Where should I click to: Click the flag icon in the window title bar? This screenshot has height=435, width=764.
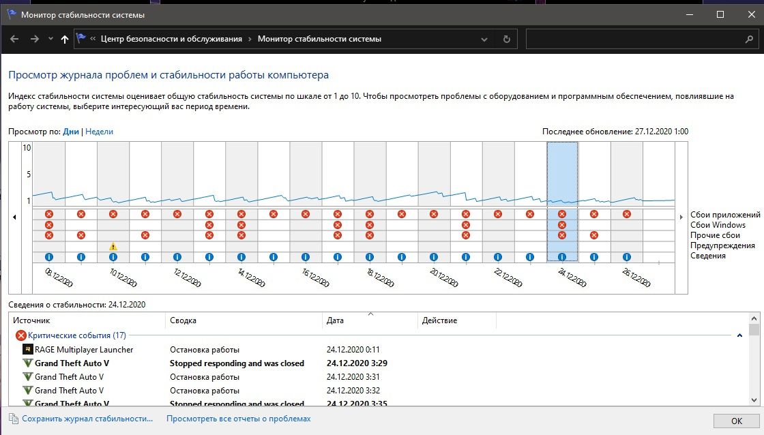(12, 14)
